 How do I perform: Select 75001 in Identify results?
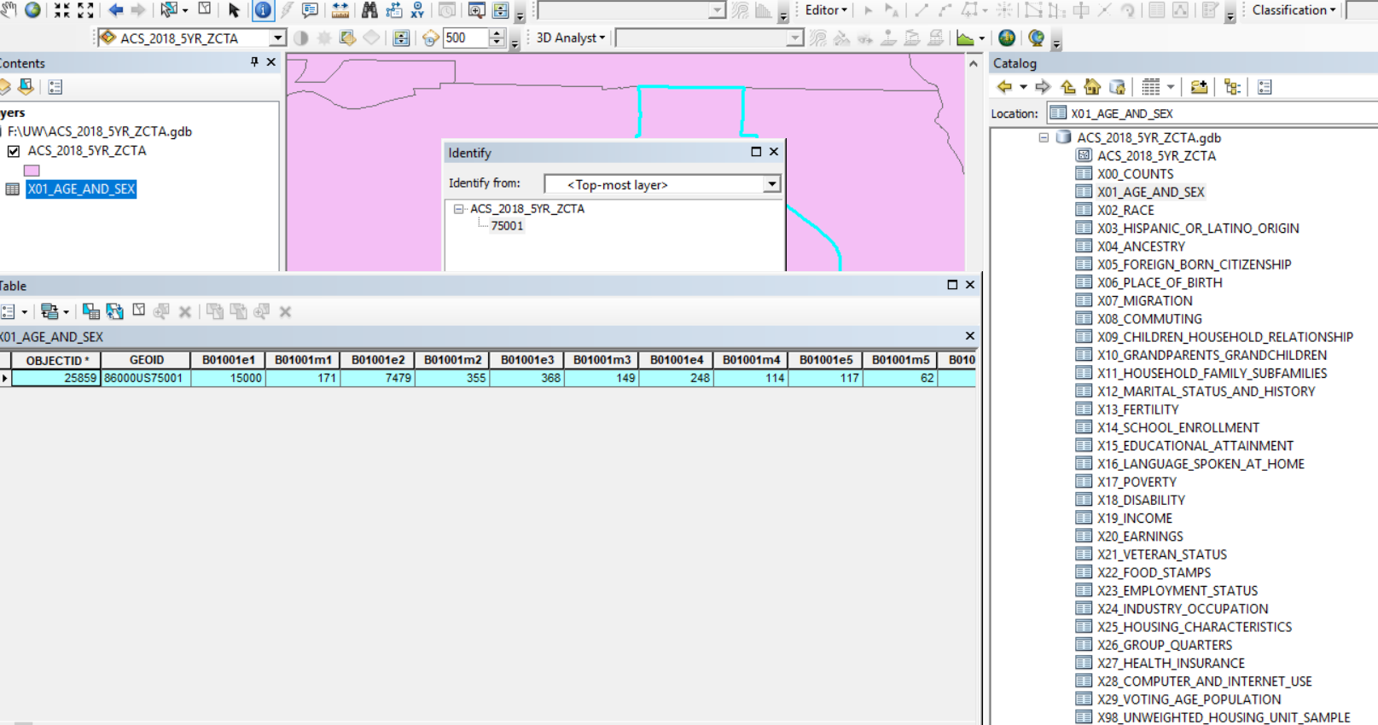coord(507,226)
